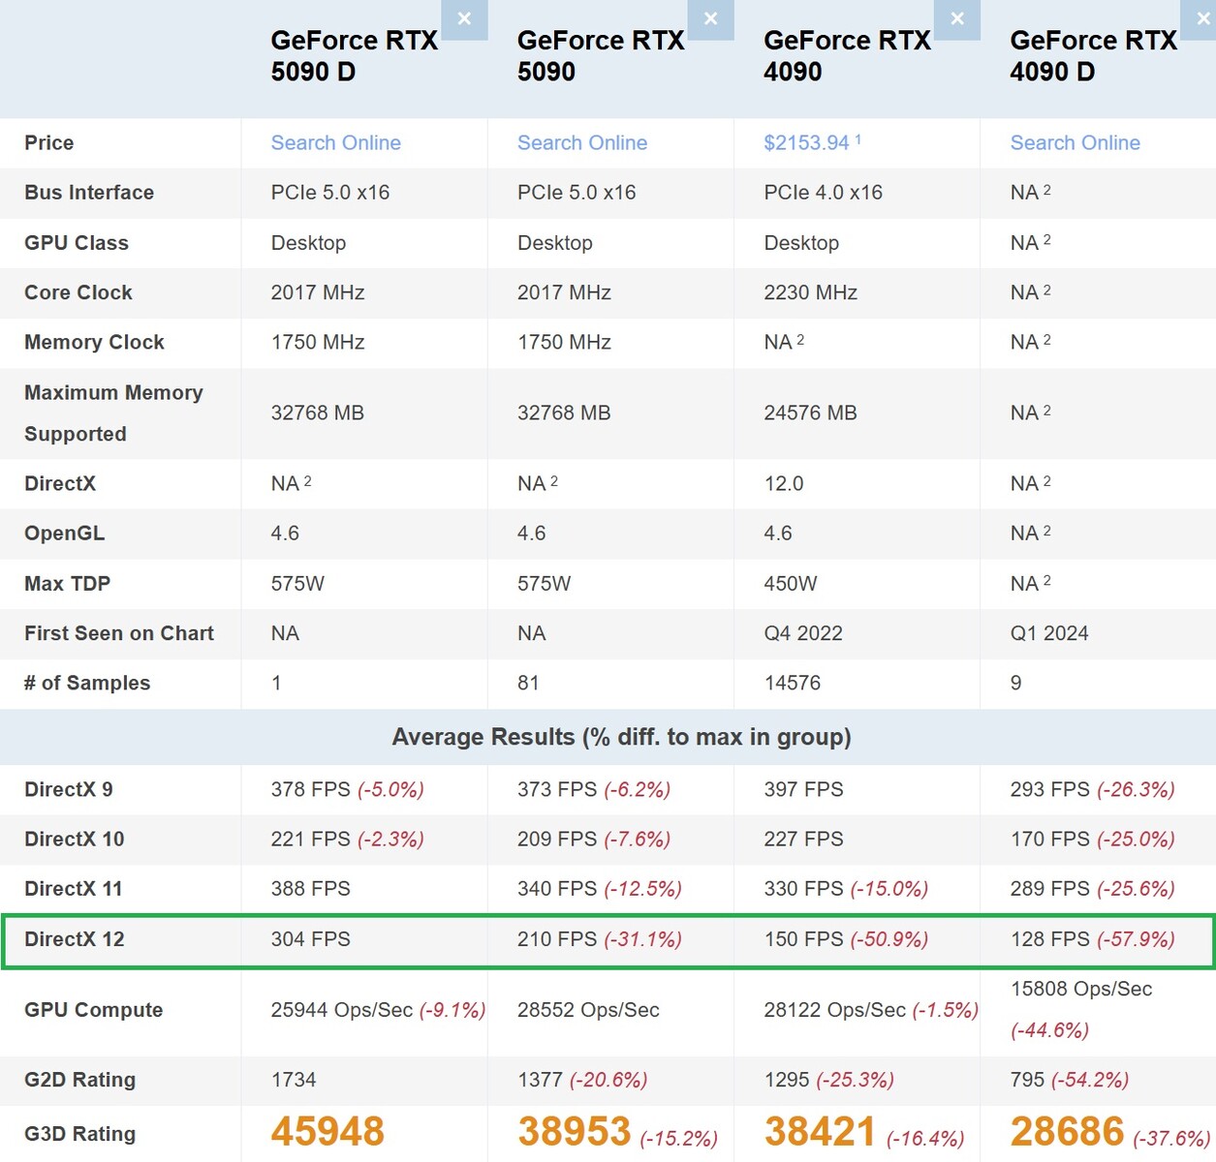Select the GPU Compute row label

click(94, 1010)
